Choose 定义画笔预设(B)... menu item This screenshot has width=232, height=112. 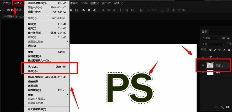tap(47, 109)
